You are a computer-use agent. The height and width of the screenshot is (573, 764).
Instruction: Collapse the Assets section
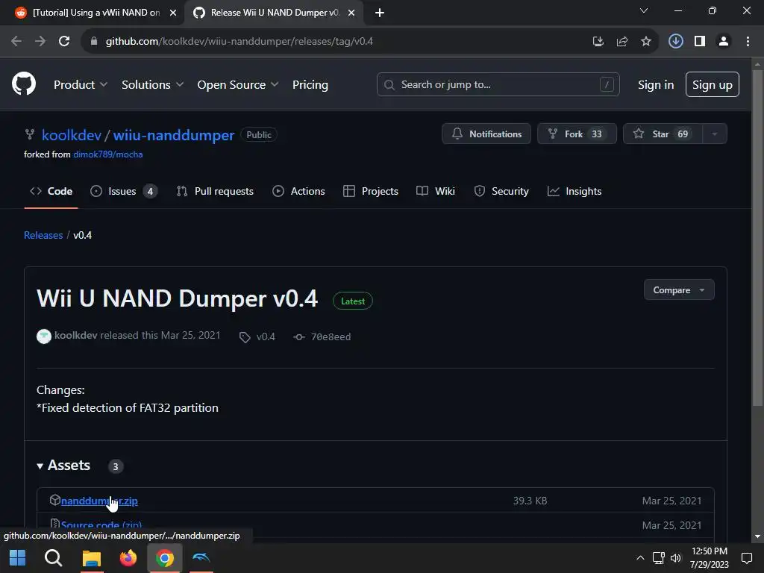tap(63, 466)
